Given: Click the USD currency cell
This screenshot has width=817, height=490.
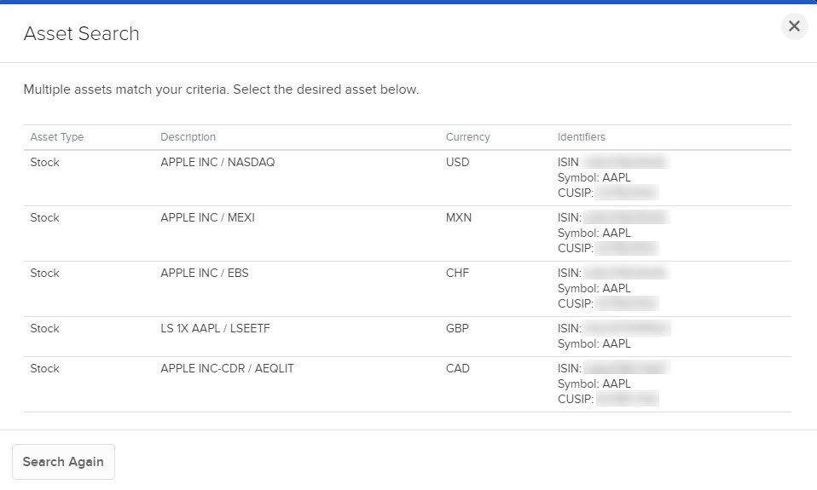Looking at the screenshot, I should coord(458,162).
